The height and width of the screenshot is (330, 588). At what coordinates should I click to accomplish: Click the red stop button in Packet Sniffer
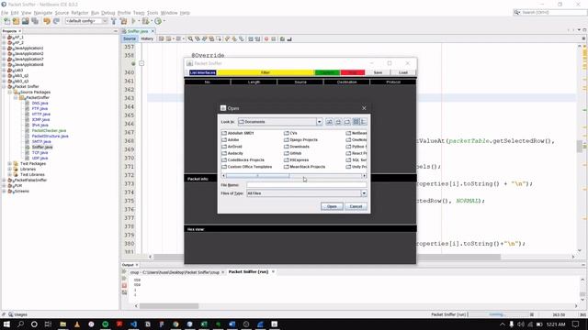click(353, 72)
